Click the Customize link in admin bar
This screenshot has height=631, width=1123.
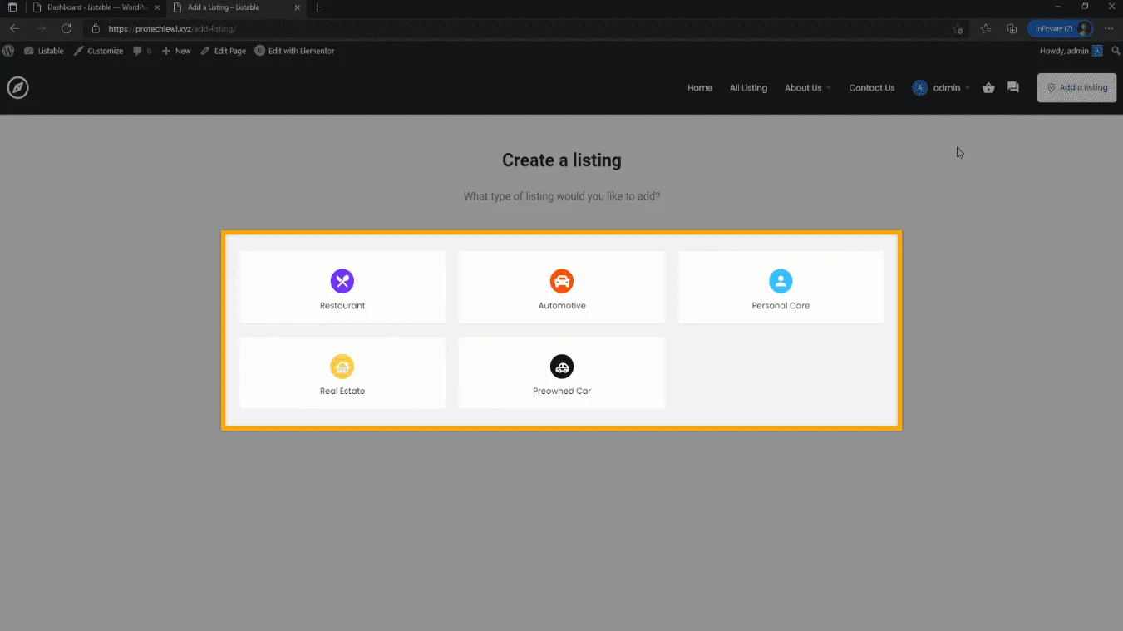pyautogui.click(x=98, y=51)
